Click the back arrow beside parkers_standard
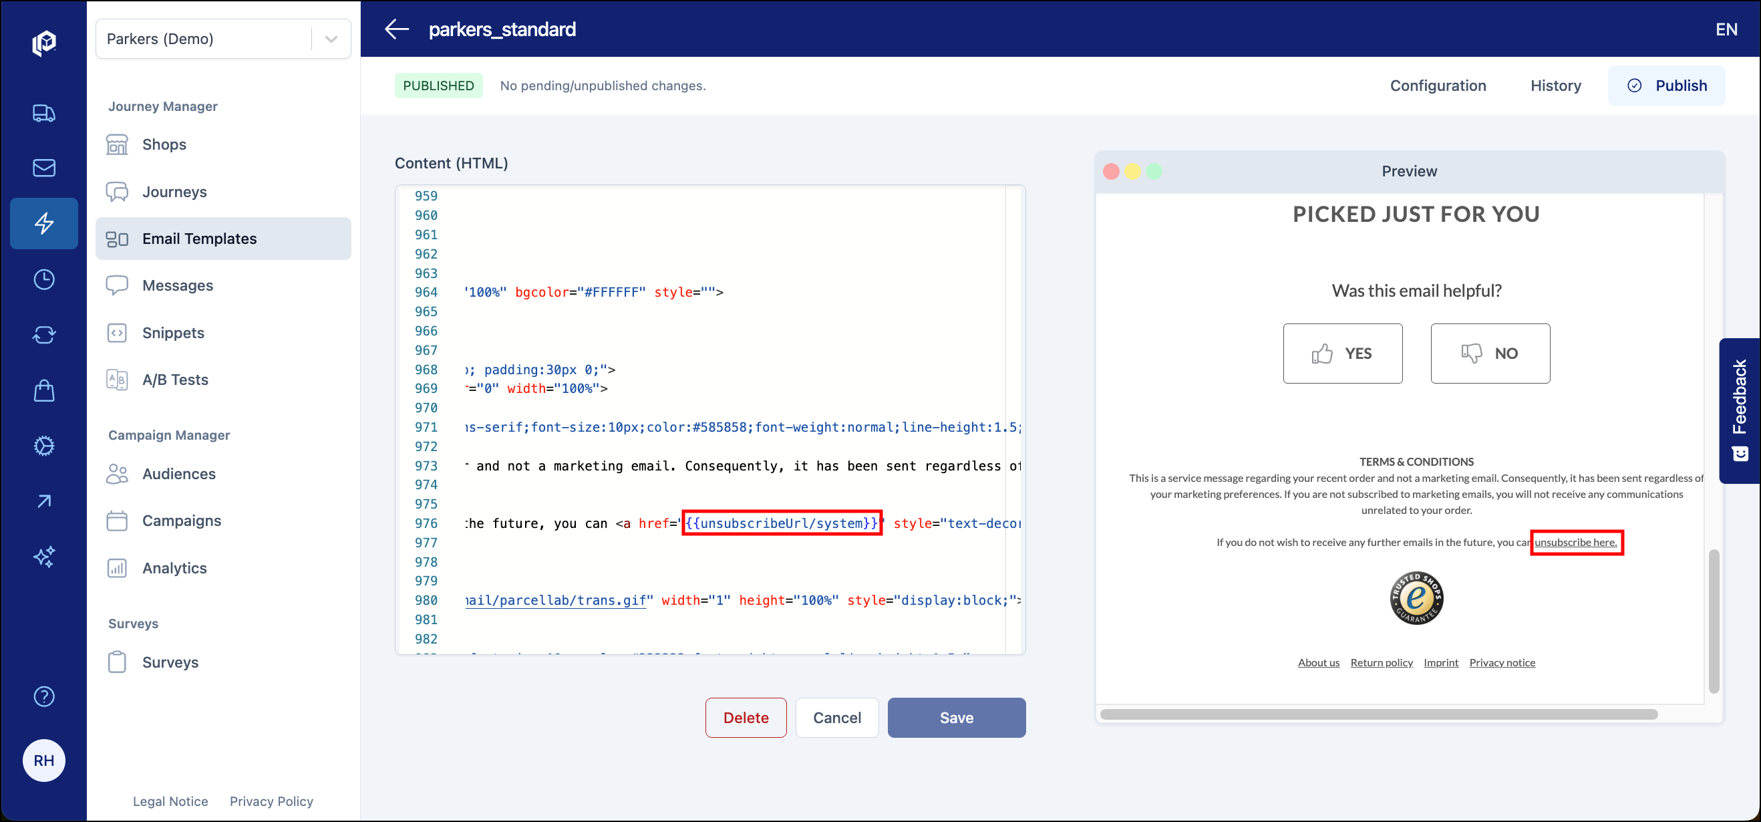1761x822 pixels. (x=397, y=29)
